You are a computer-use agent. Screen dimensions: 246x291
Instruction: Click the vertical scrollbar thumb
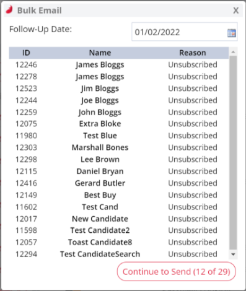pos(233,153)
